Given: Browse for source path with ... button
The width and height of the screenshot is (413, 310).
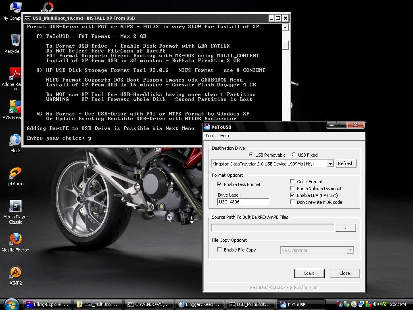Looking at the screenshot, I should point(346,228).
